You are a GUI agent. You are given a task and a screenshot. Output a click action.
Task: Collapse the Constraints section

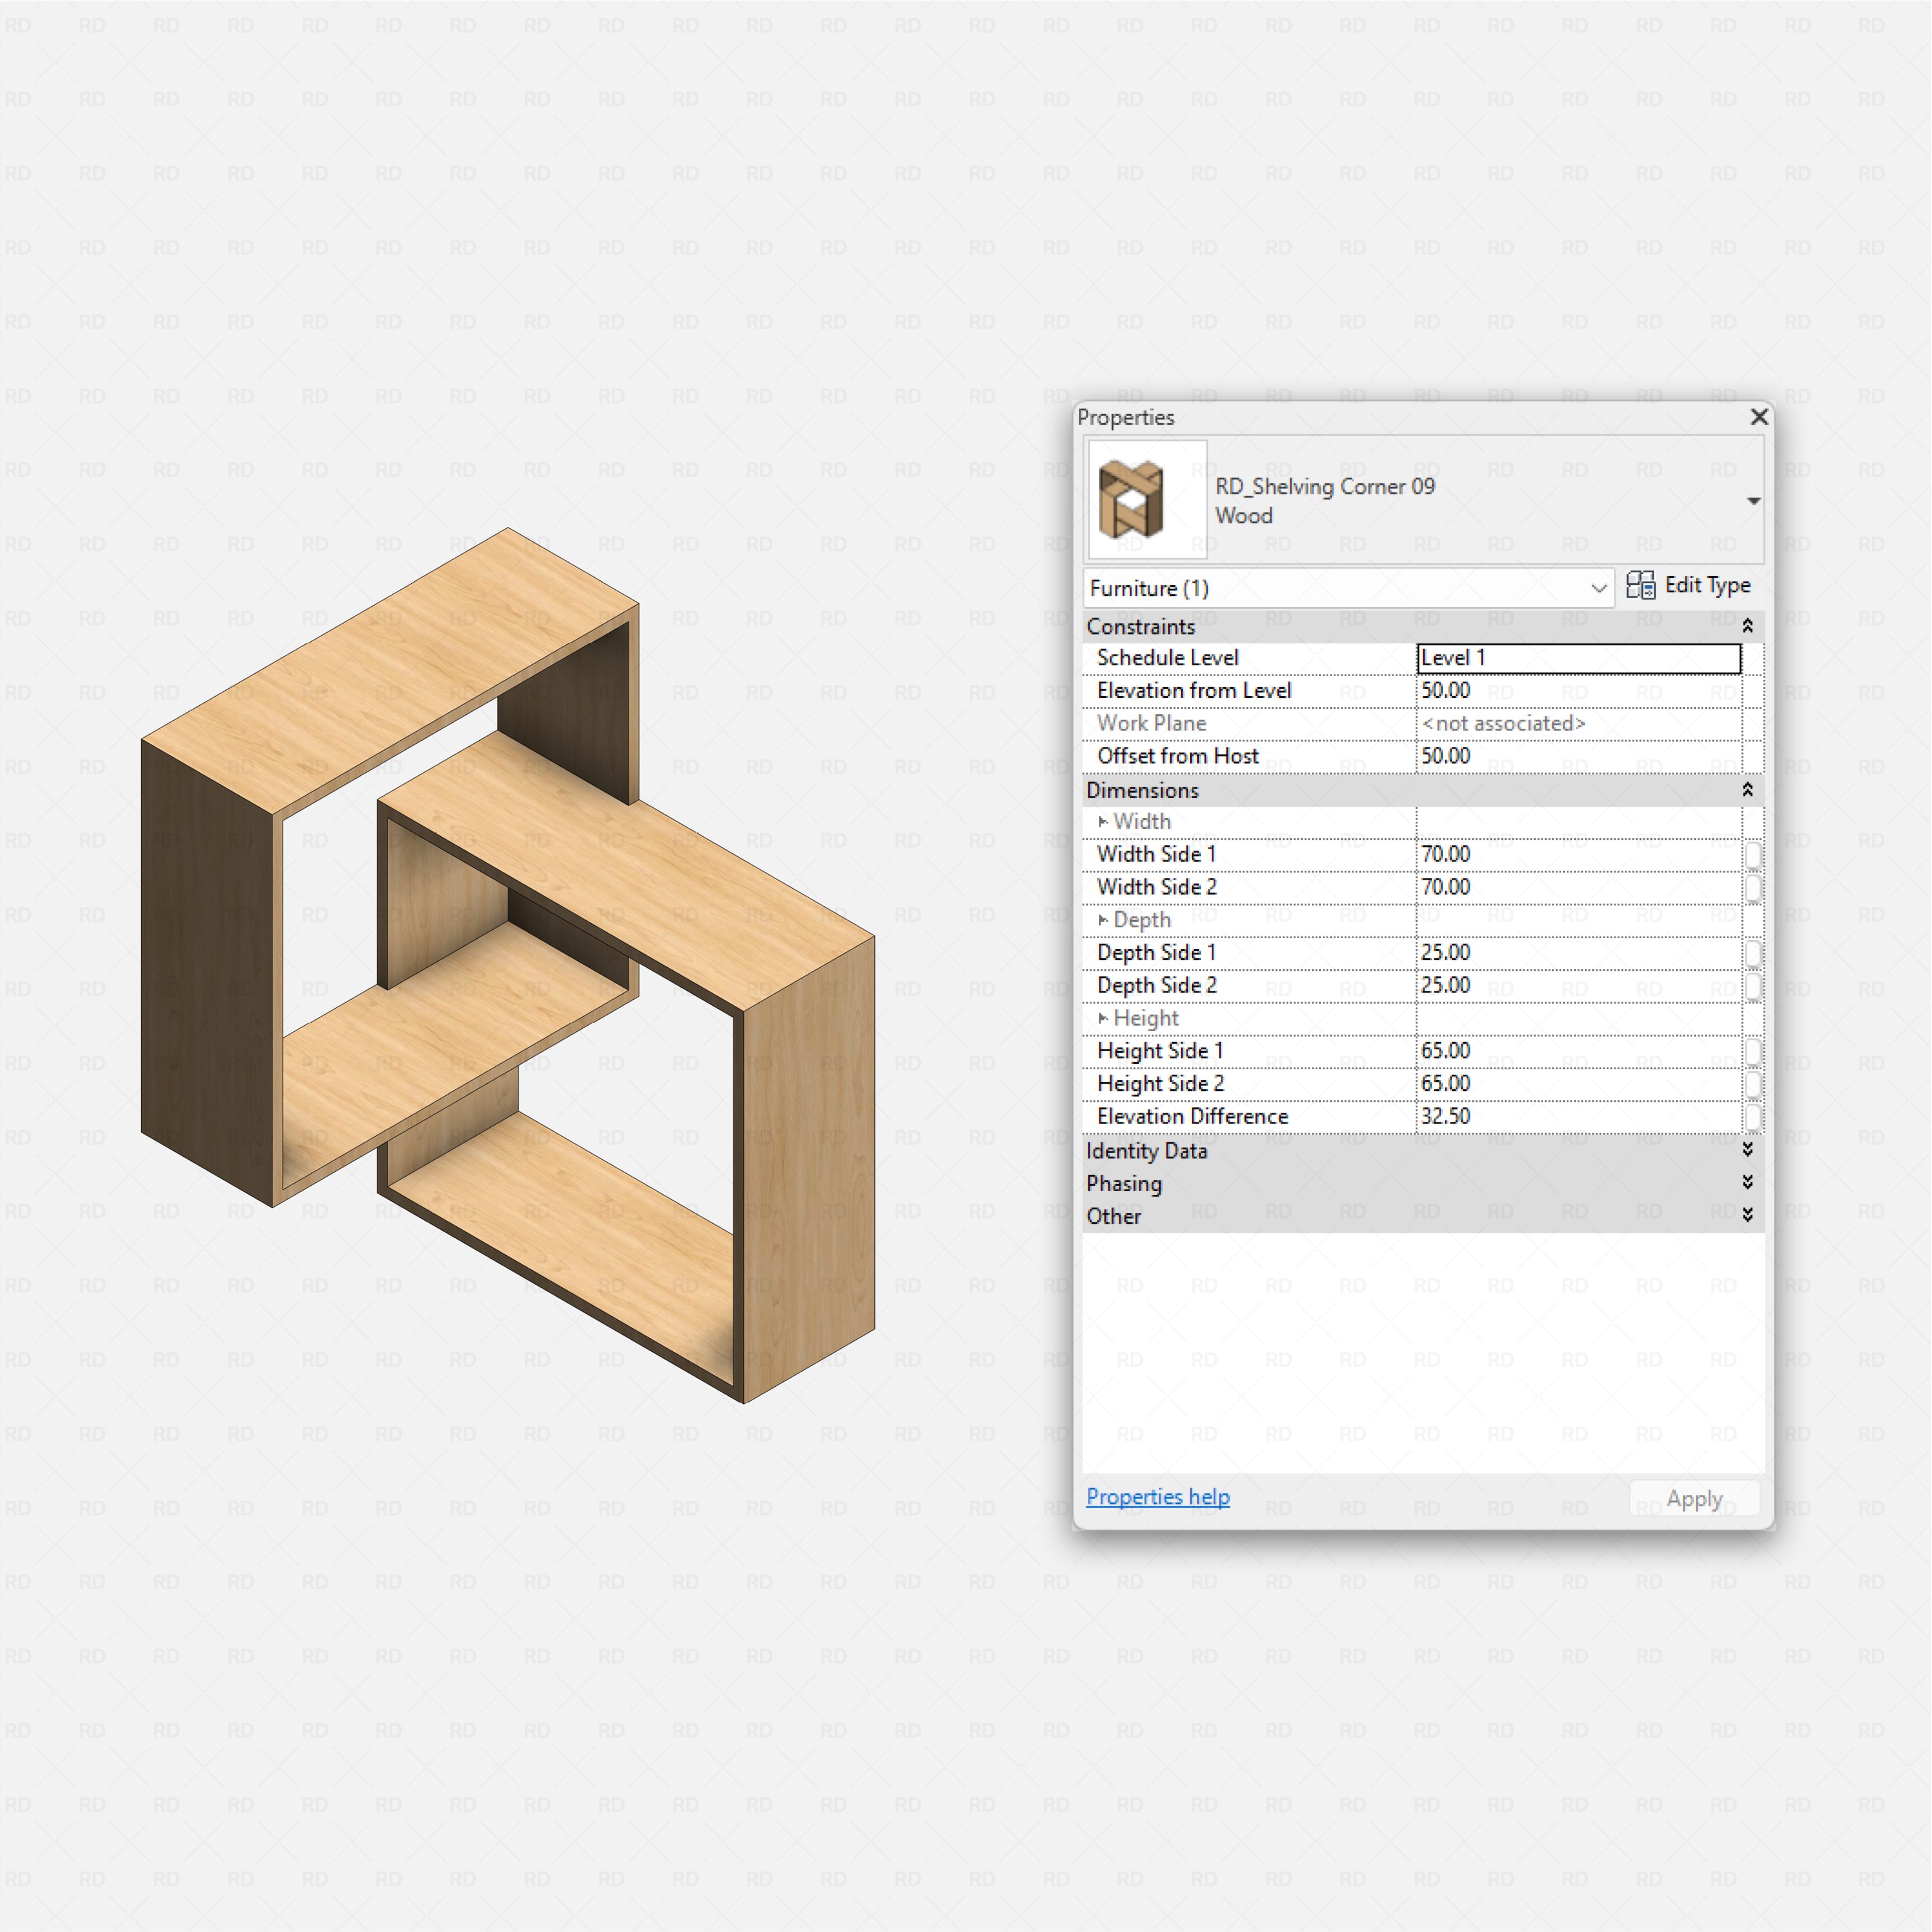(x=1748, y=625)
